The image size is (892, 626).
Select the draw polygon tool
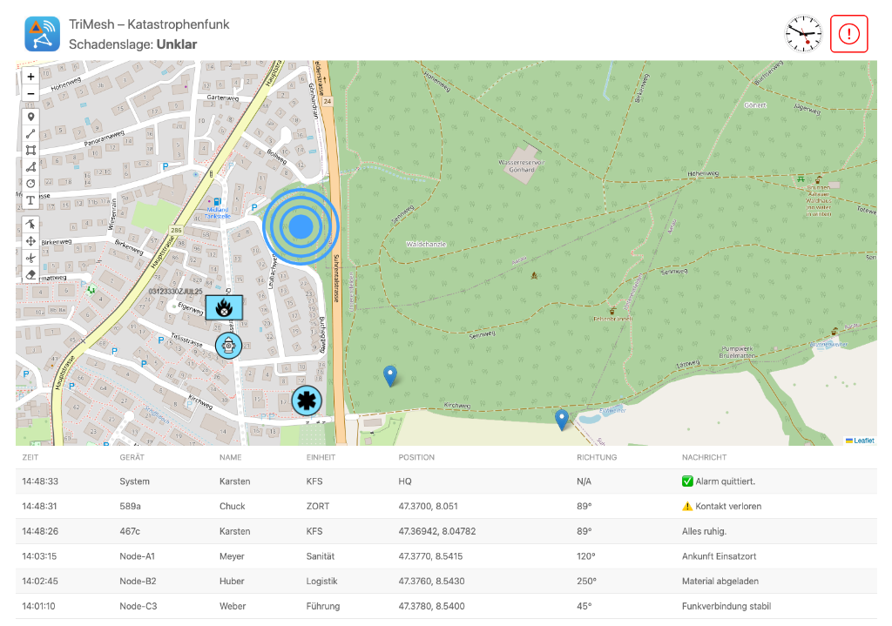tap(30, 166)
